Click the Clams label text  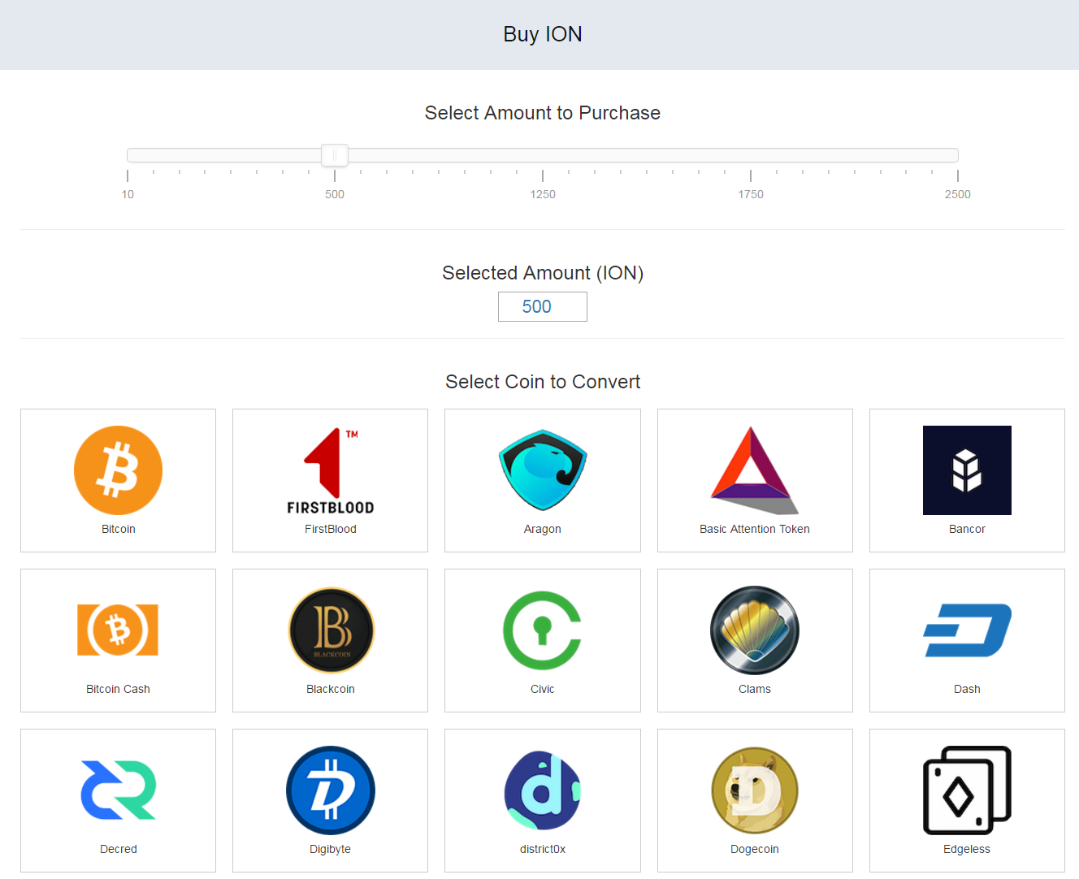click(755, 689)
